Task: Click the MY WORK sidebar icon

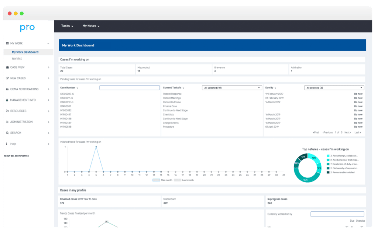Action: pos(7,43)
